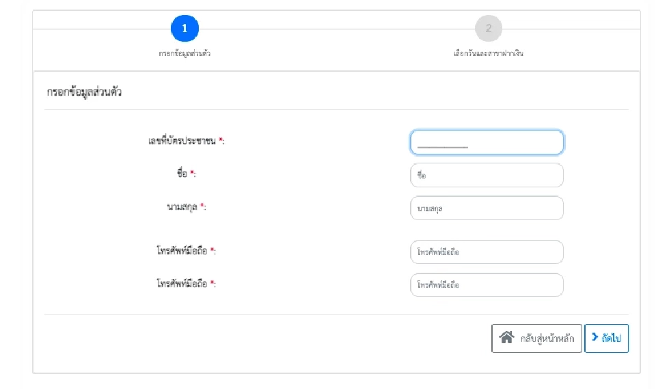The image size is (656, 389).
Task: Click the grey step 2 circle
Action: (489, 29)
